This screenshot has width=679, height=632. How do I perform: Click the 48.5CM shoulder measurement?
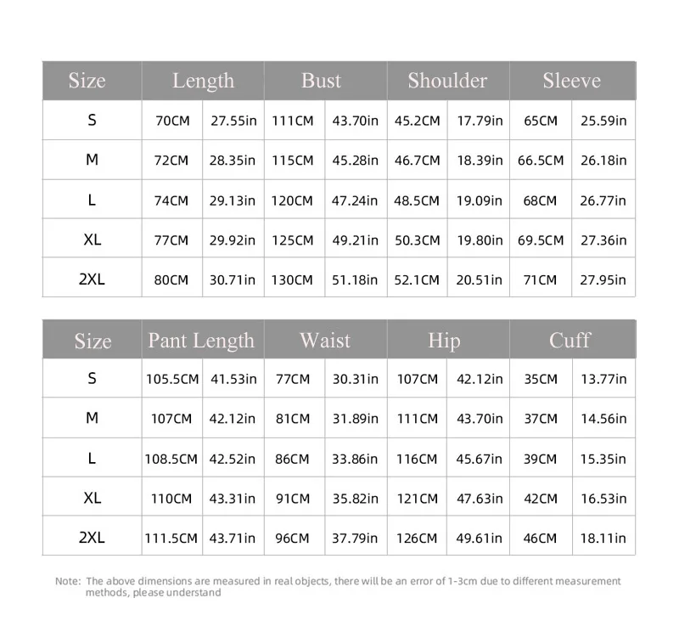click(x=418, y=200)
